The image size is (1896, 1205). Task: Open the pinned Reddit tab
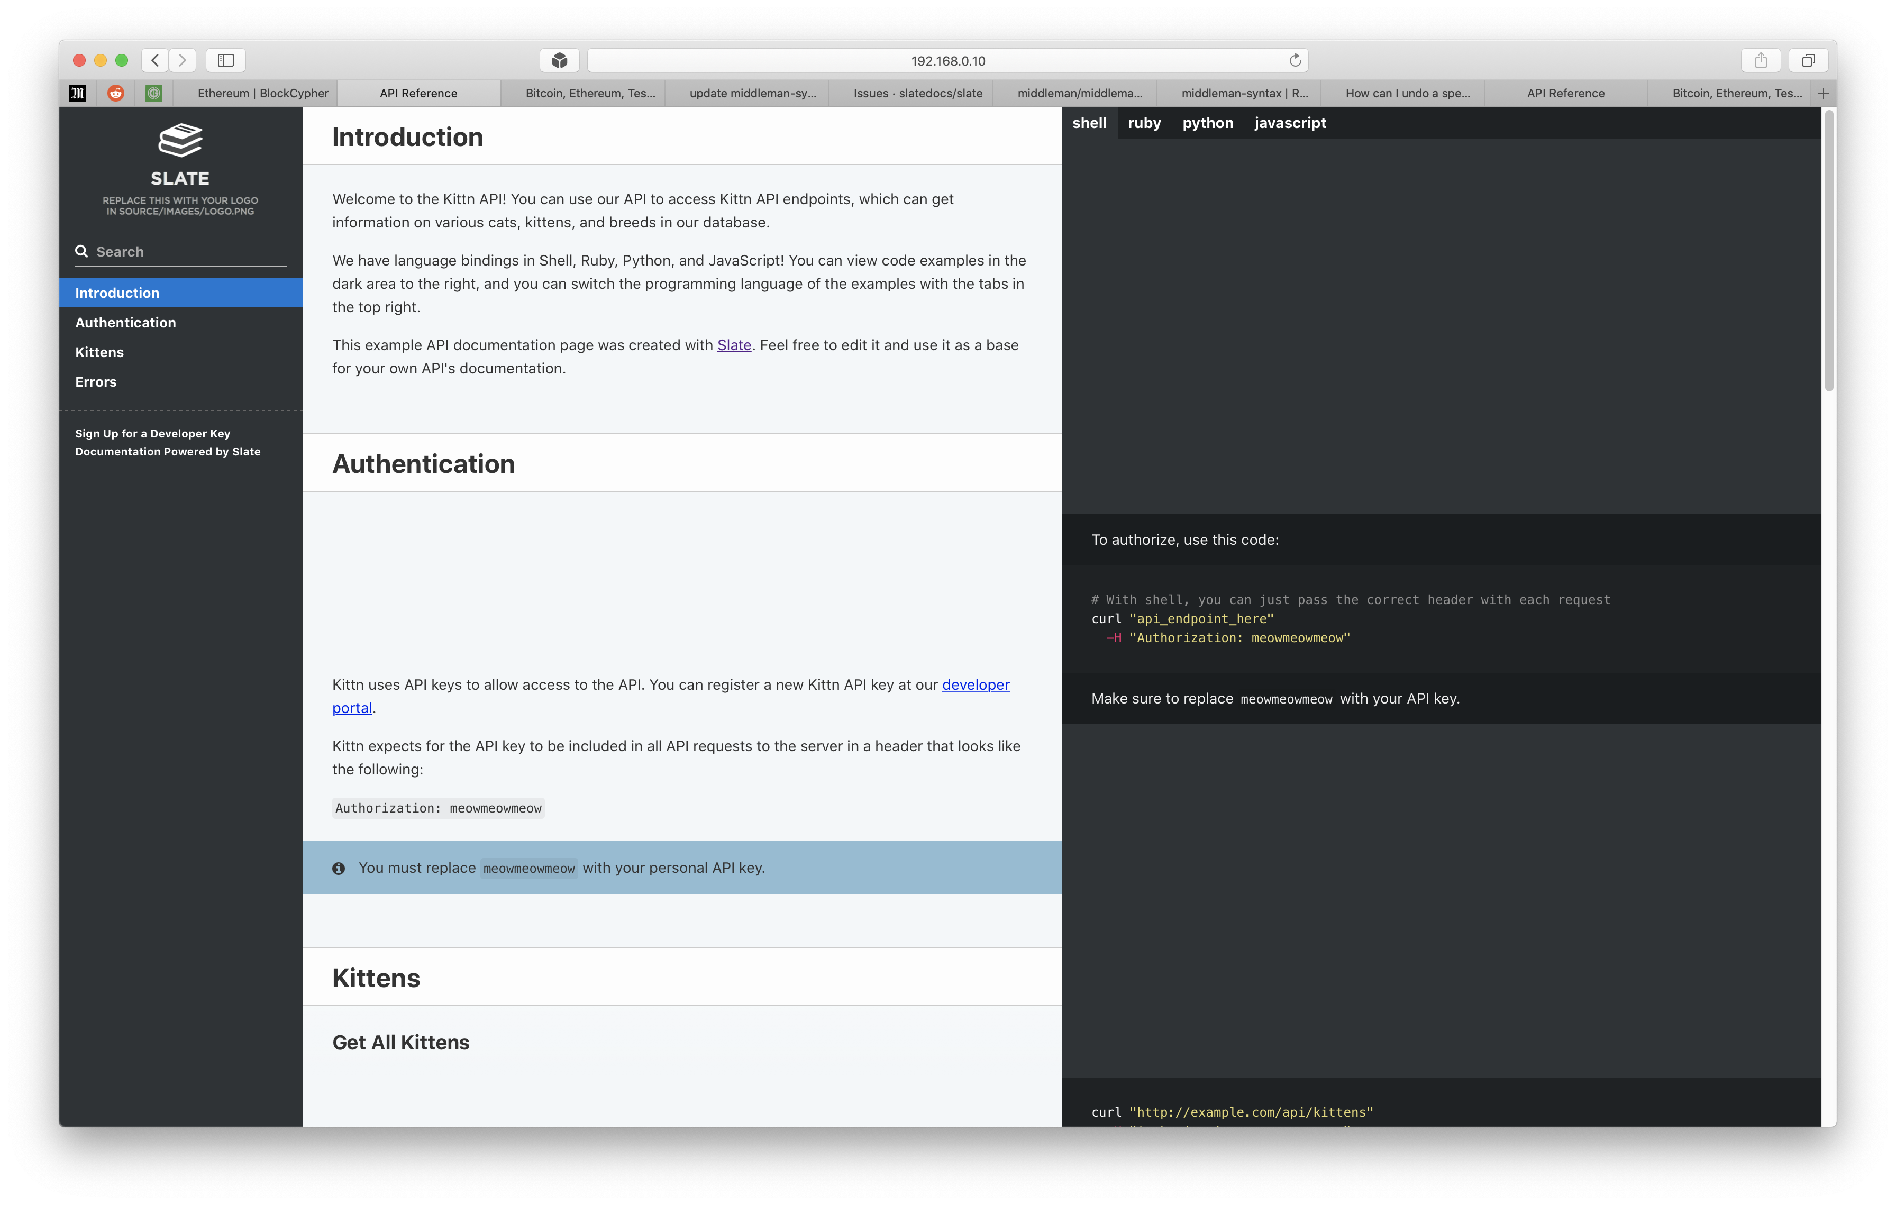pos(116,93)
